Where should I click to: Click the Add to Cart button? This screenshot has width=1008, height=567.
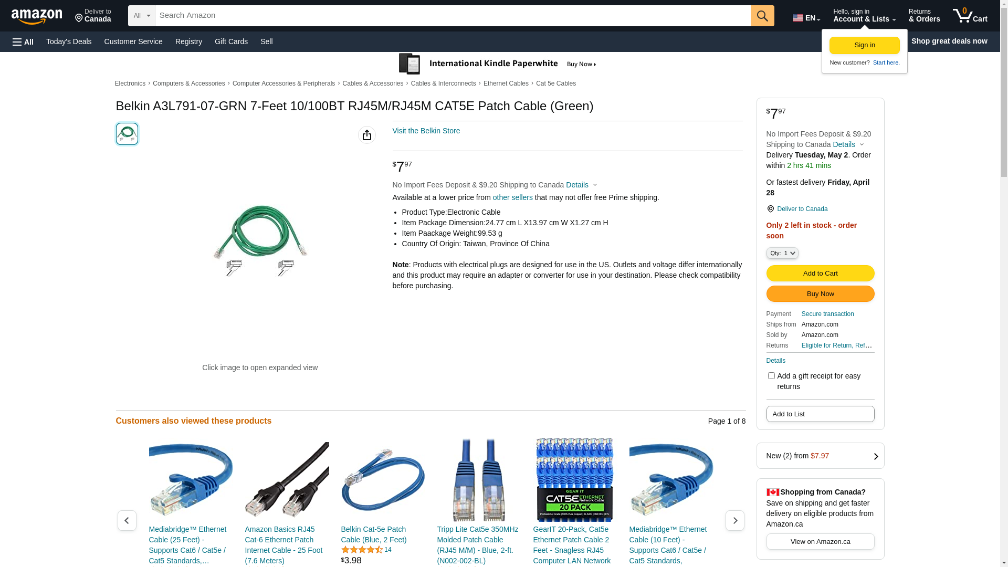click(x=820, y=273)
